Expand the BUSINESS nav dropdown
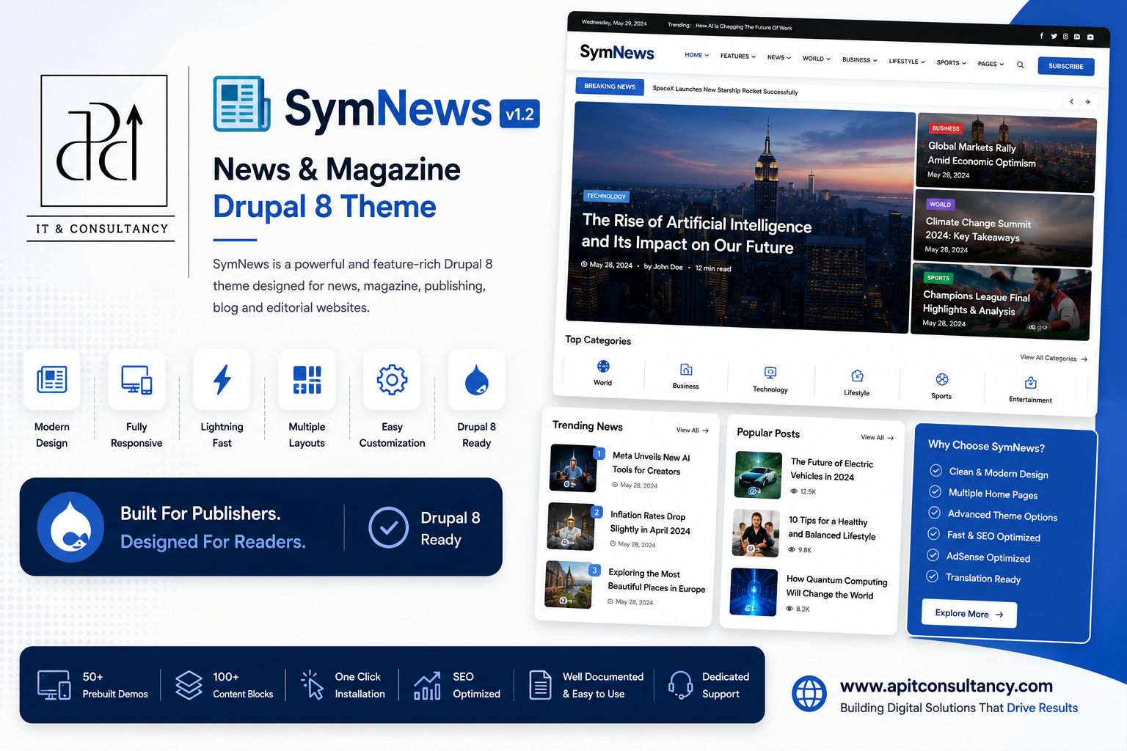 pyautogui.click(x=860, y=60)
